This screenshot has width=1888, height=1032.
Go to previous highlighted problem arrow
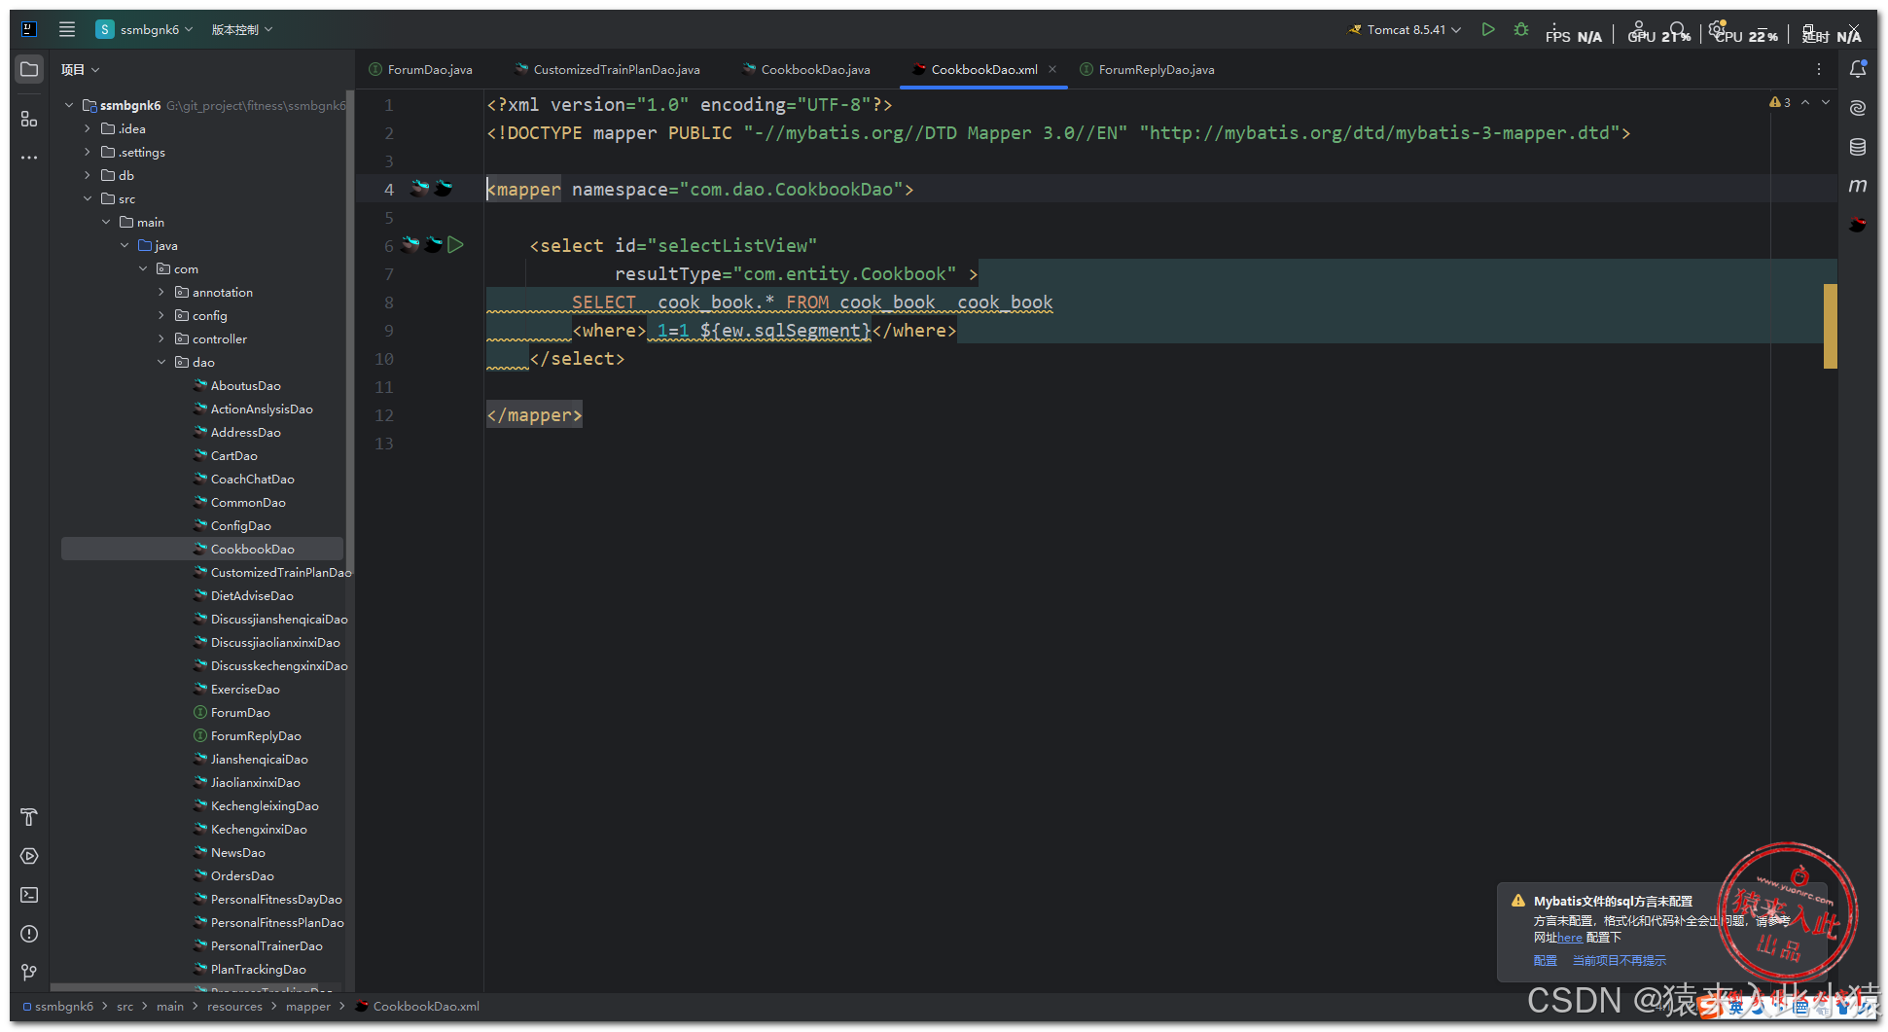click(x=1805, y=102)
